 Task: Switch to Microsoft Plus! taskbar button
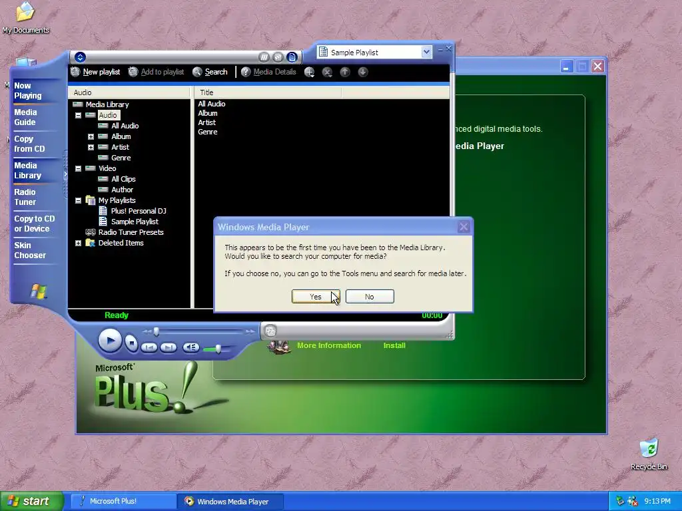pyautogui.click(x=123, y=501)
